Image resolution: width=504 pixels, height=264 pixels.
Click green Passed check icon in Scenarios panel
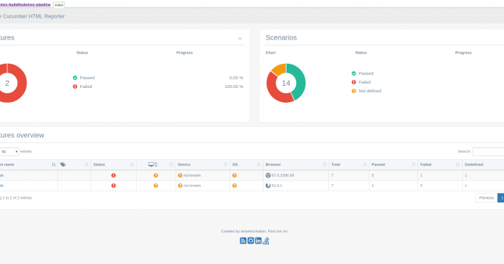pyautogui.click(x=354, y=73)
